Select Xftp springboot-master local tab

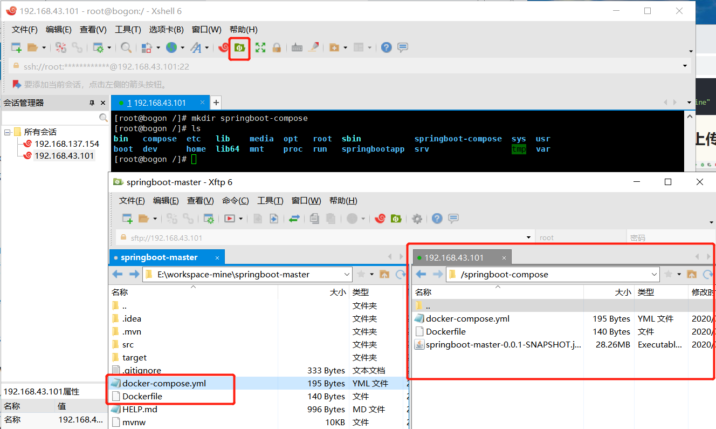coord(167,257)
